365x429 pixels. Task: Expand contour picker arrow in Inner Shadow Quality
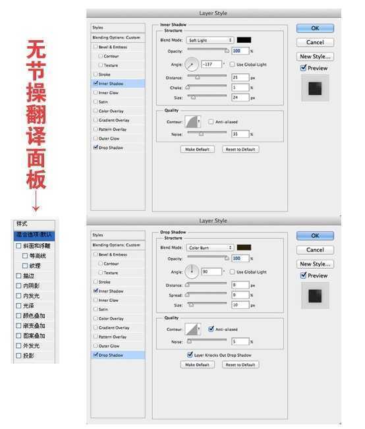coord(199,121)
